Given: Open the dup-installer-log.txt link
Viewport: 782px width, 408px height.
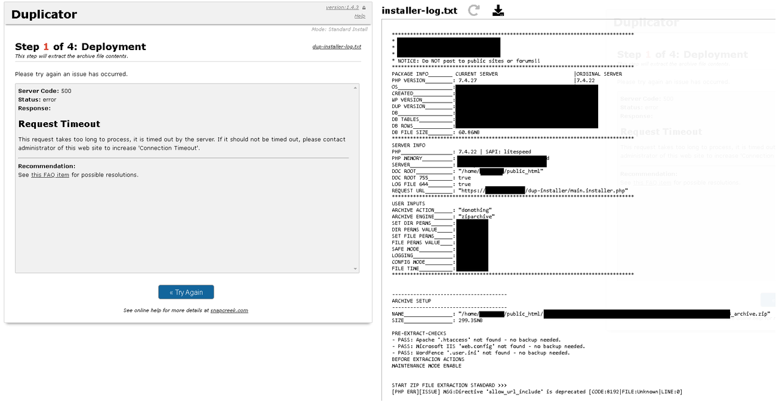Looking at the screenshot, I should pos(337,46).
